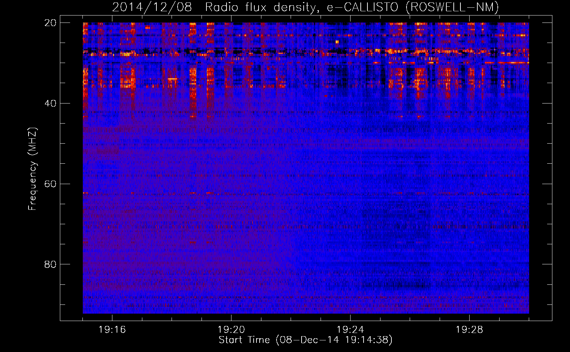Click the time tick label '19:28'
This screenshot has width=570, height=352.
(469, 329)
